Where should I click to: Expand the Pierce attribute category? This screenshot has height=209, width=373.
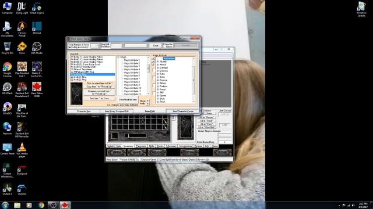coord(158,83)
